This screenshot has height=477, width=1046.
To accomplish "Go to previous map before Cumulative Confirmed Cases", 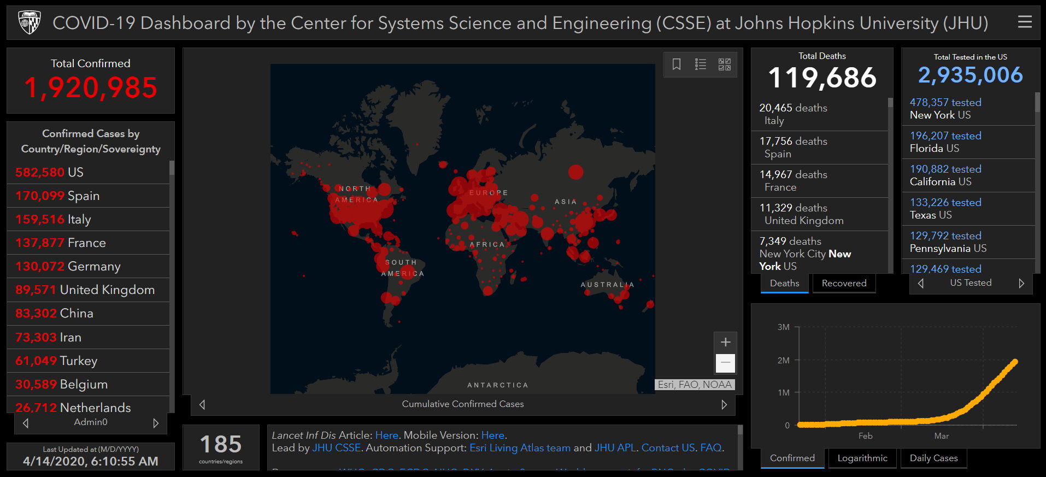I will pyautogui.click(x=202, y=405).
